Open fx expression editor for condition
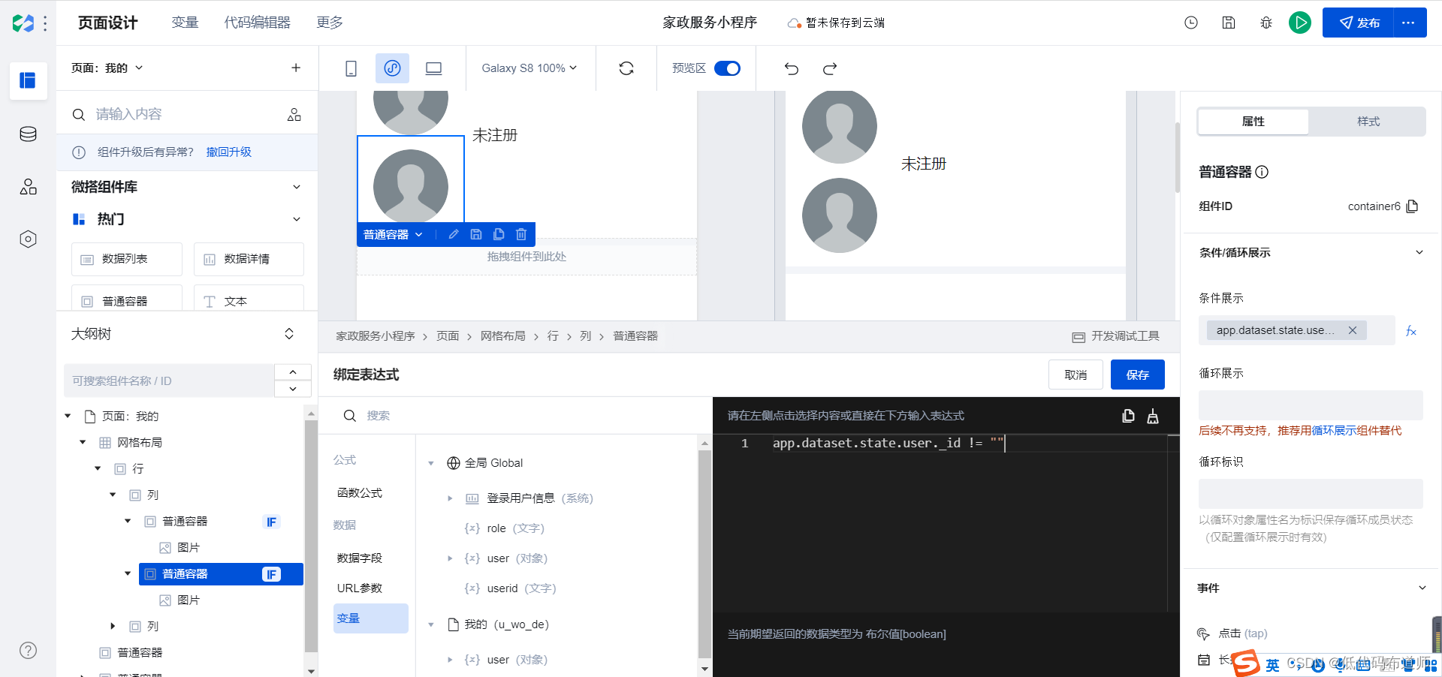Image resolution: width=1442 pixels, height=677 pixels. [1411, 331]
